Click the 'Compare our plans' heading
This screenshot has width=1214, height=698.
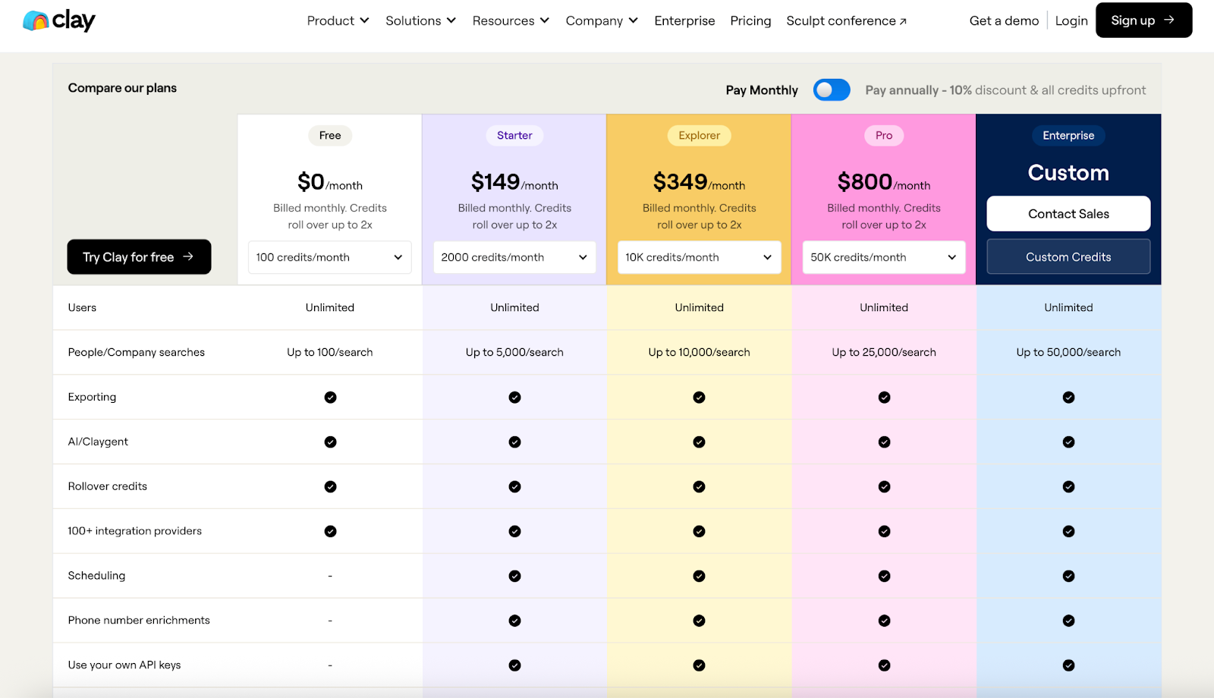pos(122,88)
